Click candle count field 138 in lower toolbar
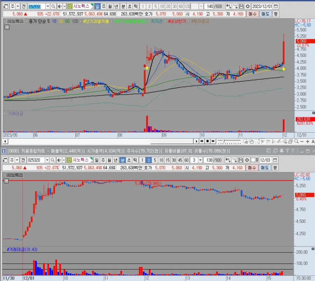This screenshot has height=281, width=315. click(209, 160)
